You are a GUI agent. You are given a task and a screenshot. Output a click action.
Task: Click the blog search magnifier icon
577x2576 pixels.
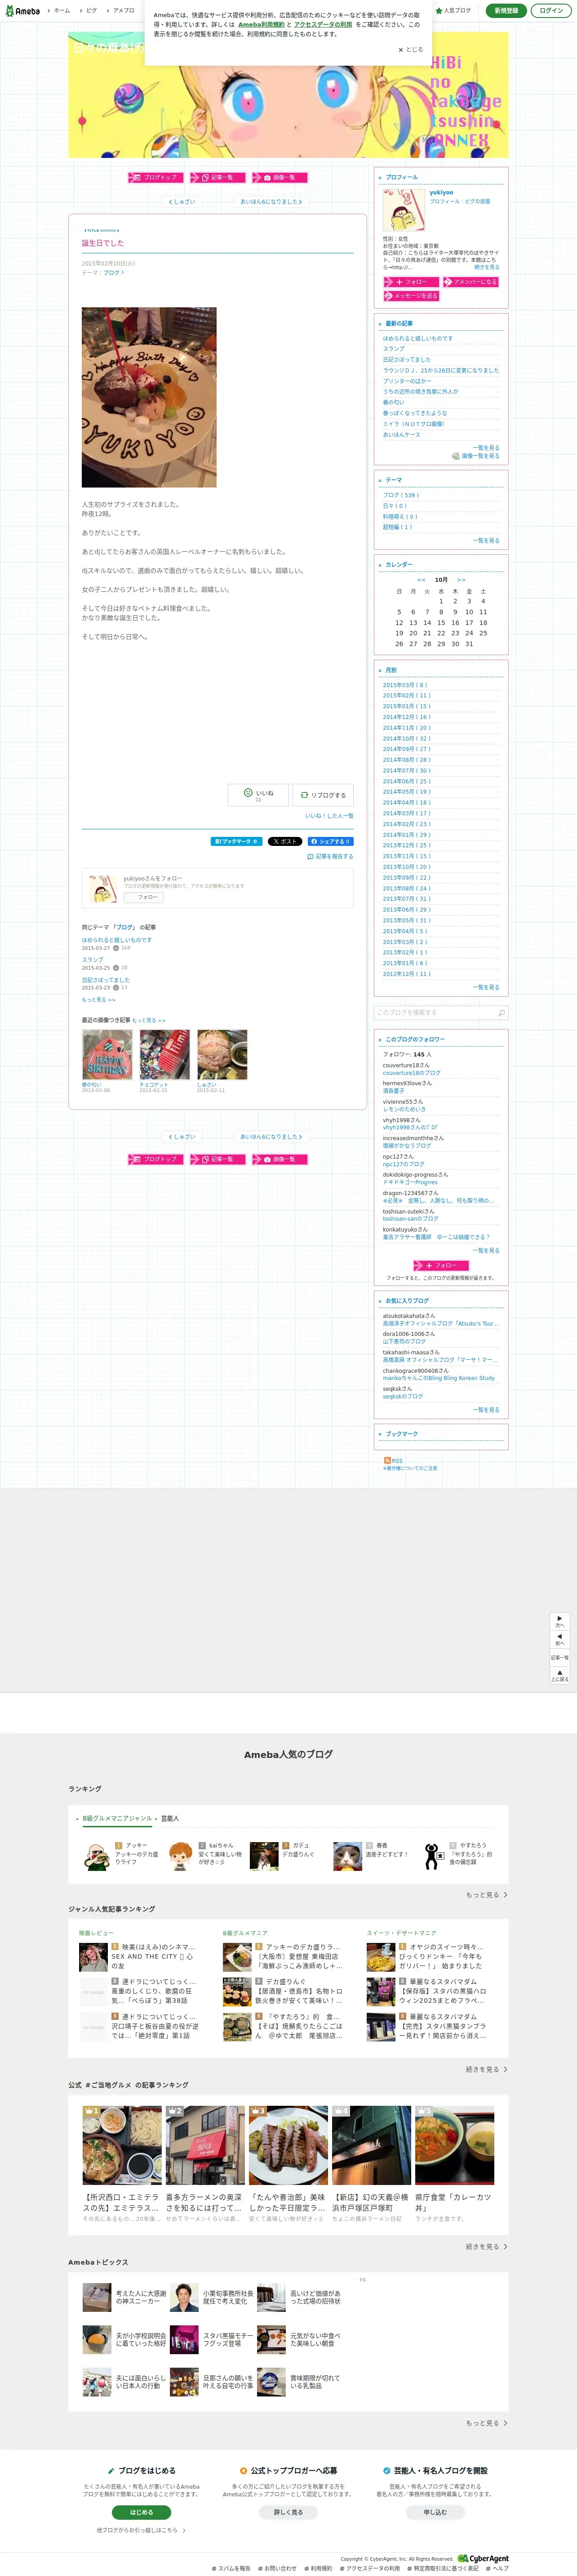coord(501,1013)
